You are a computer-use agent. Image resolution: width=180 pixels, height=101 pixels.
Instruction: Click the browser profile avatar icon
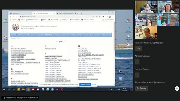pyautogui.click(x=110, y=17)
